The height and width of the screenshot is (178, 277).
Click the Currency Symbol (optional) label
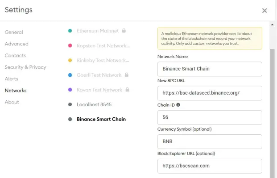[x=184, y=129]
